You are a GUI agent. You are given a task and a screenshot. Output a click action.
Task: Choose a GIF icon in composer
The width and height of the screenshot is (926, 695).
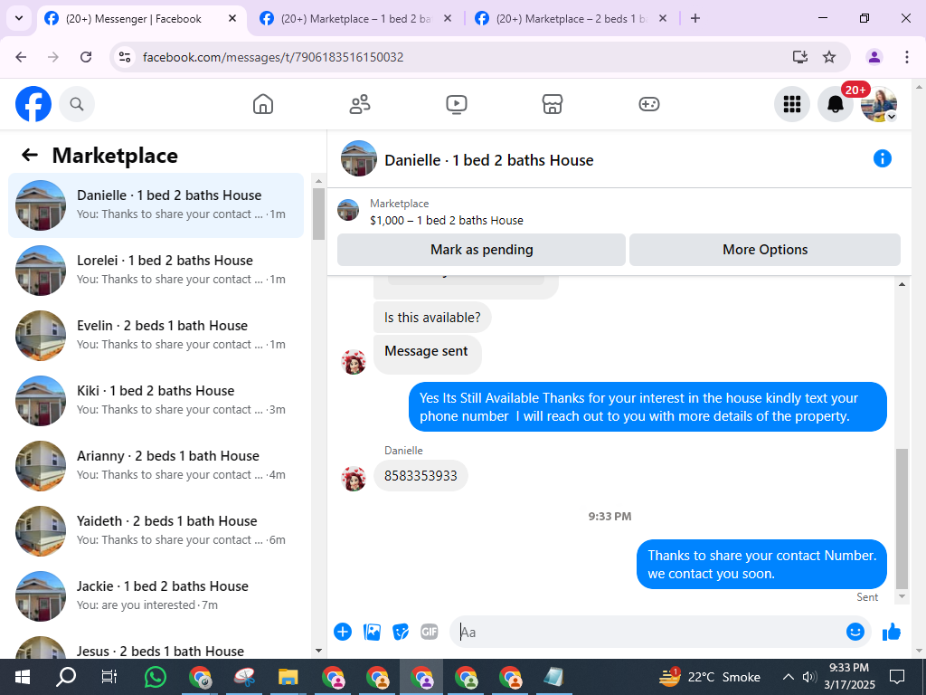pos(430,632)
